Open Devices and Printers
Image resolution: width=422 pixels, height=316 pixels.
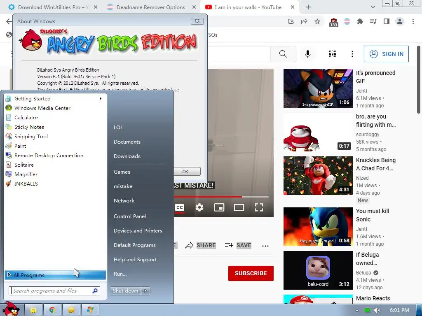tap(138, 230)
